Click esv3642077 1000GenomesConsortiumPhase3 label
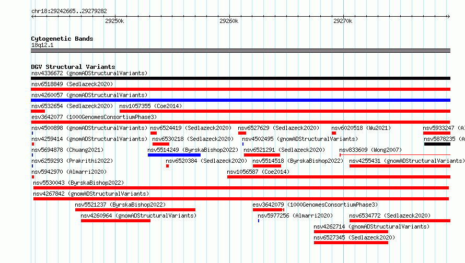465x263 pixels. click(94, 117)
